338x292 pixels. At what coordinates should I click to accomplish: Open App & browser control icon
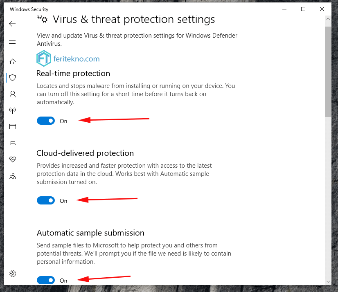[13, 126]
